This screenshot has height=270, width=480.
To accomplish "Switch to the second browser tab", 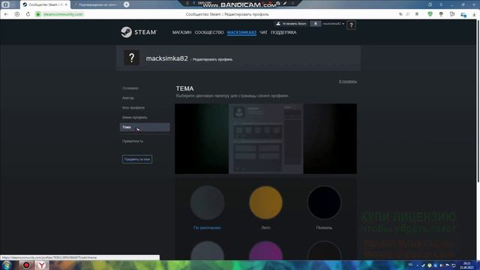I will [97, 4].
